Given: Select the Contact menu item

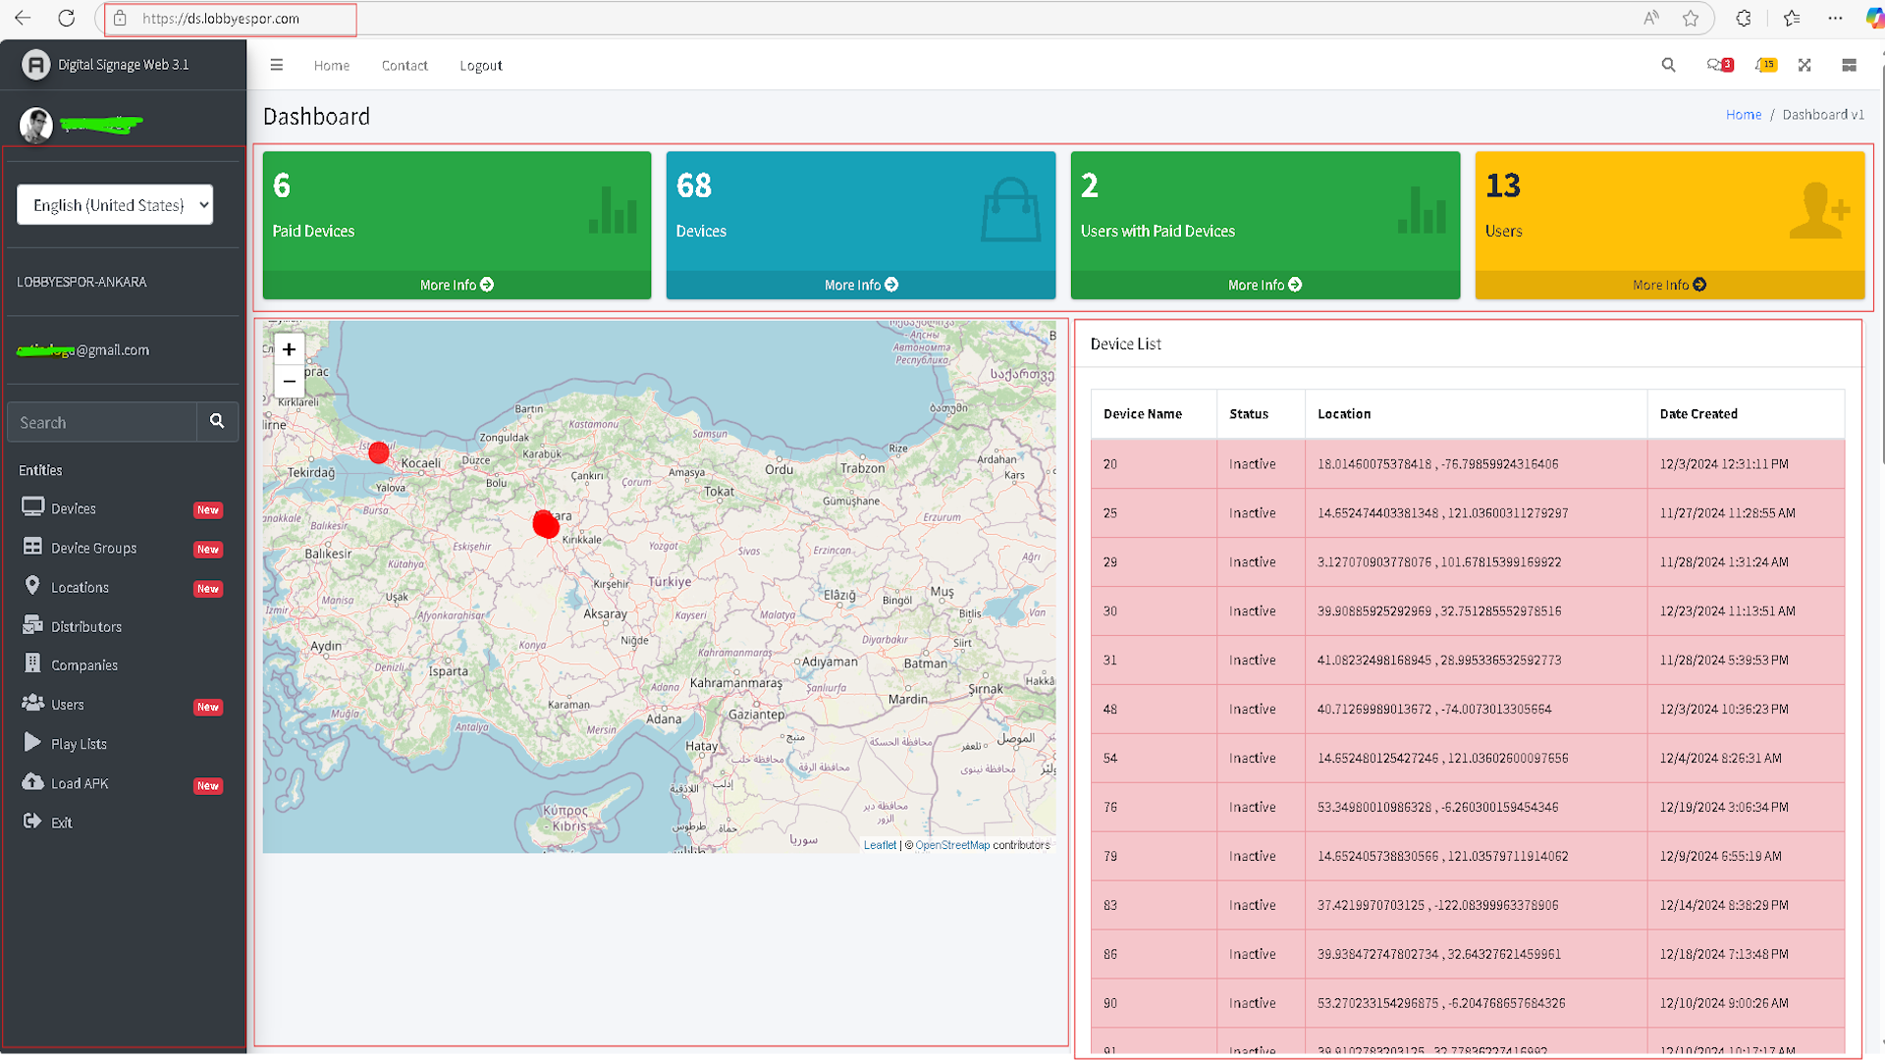Looking at the screenshot, I should (404, 65).
